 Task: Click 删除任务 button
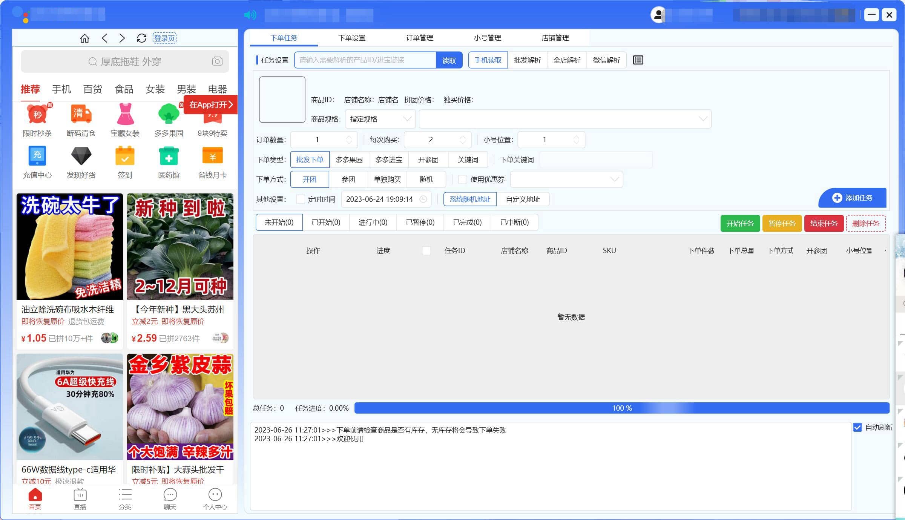866,224
